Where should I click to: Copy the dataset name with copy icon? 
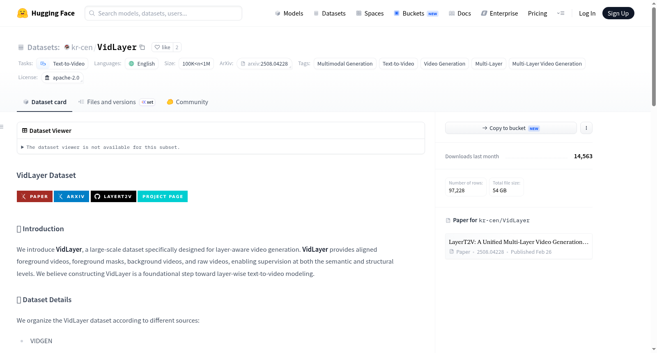142,47
